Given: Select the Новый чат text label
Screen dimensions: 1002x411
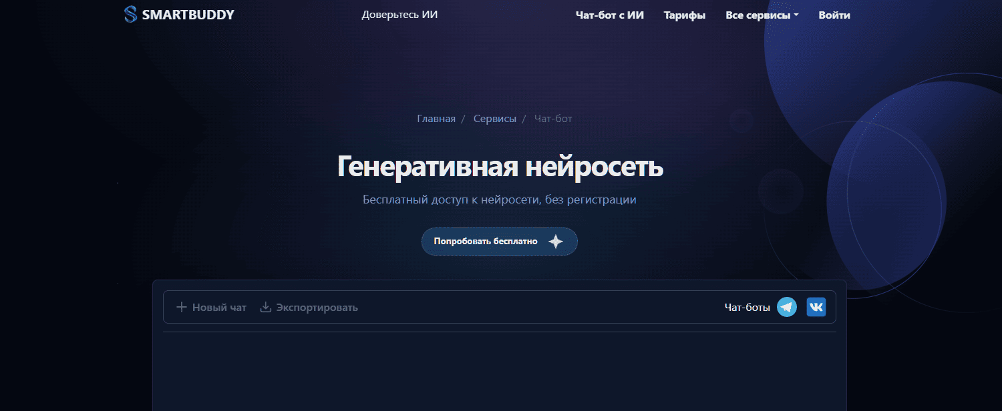Looking at the screenshot, I should (x=219, y=308).
